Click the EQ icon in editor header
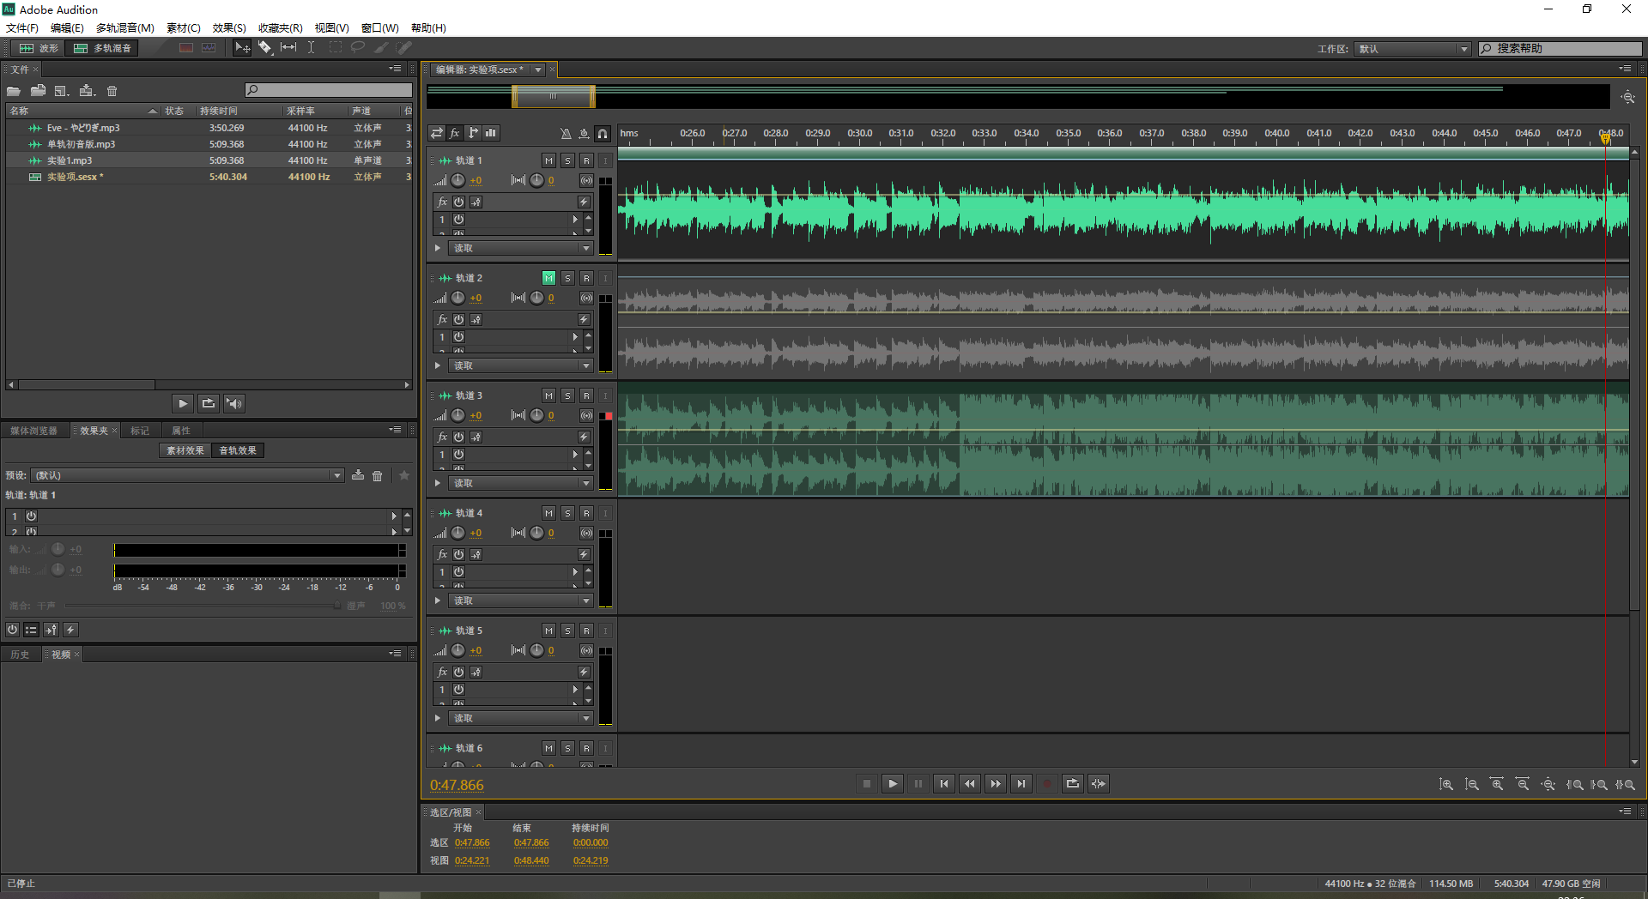Viewport: 1648px width, 899px height. (491, 133)
